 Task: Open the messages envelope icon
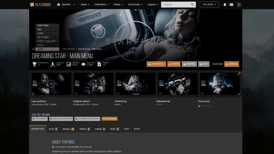click(x=231, y=5)
